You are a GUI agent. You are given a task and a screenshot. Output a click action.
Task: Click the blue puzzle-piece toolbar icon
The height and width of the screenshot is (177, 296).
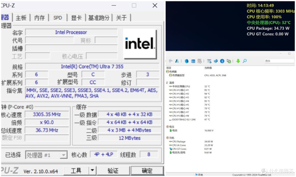[216, 61]
